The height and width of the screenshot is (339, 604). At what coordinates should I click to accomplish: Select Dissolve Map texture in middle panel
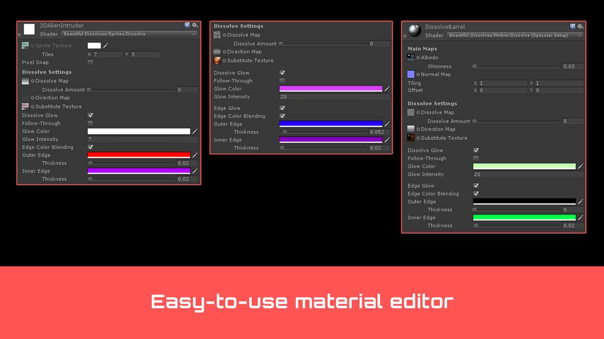[x=217, y=35]
